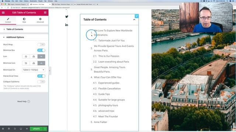Click 'Anne Farber' entry

100,122
